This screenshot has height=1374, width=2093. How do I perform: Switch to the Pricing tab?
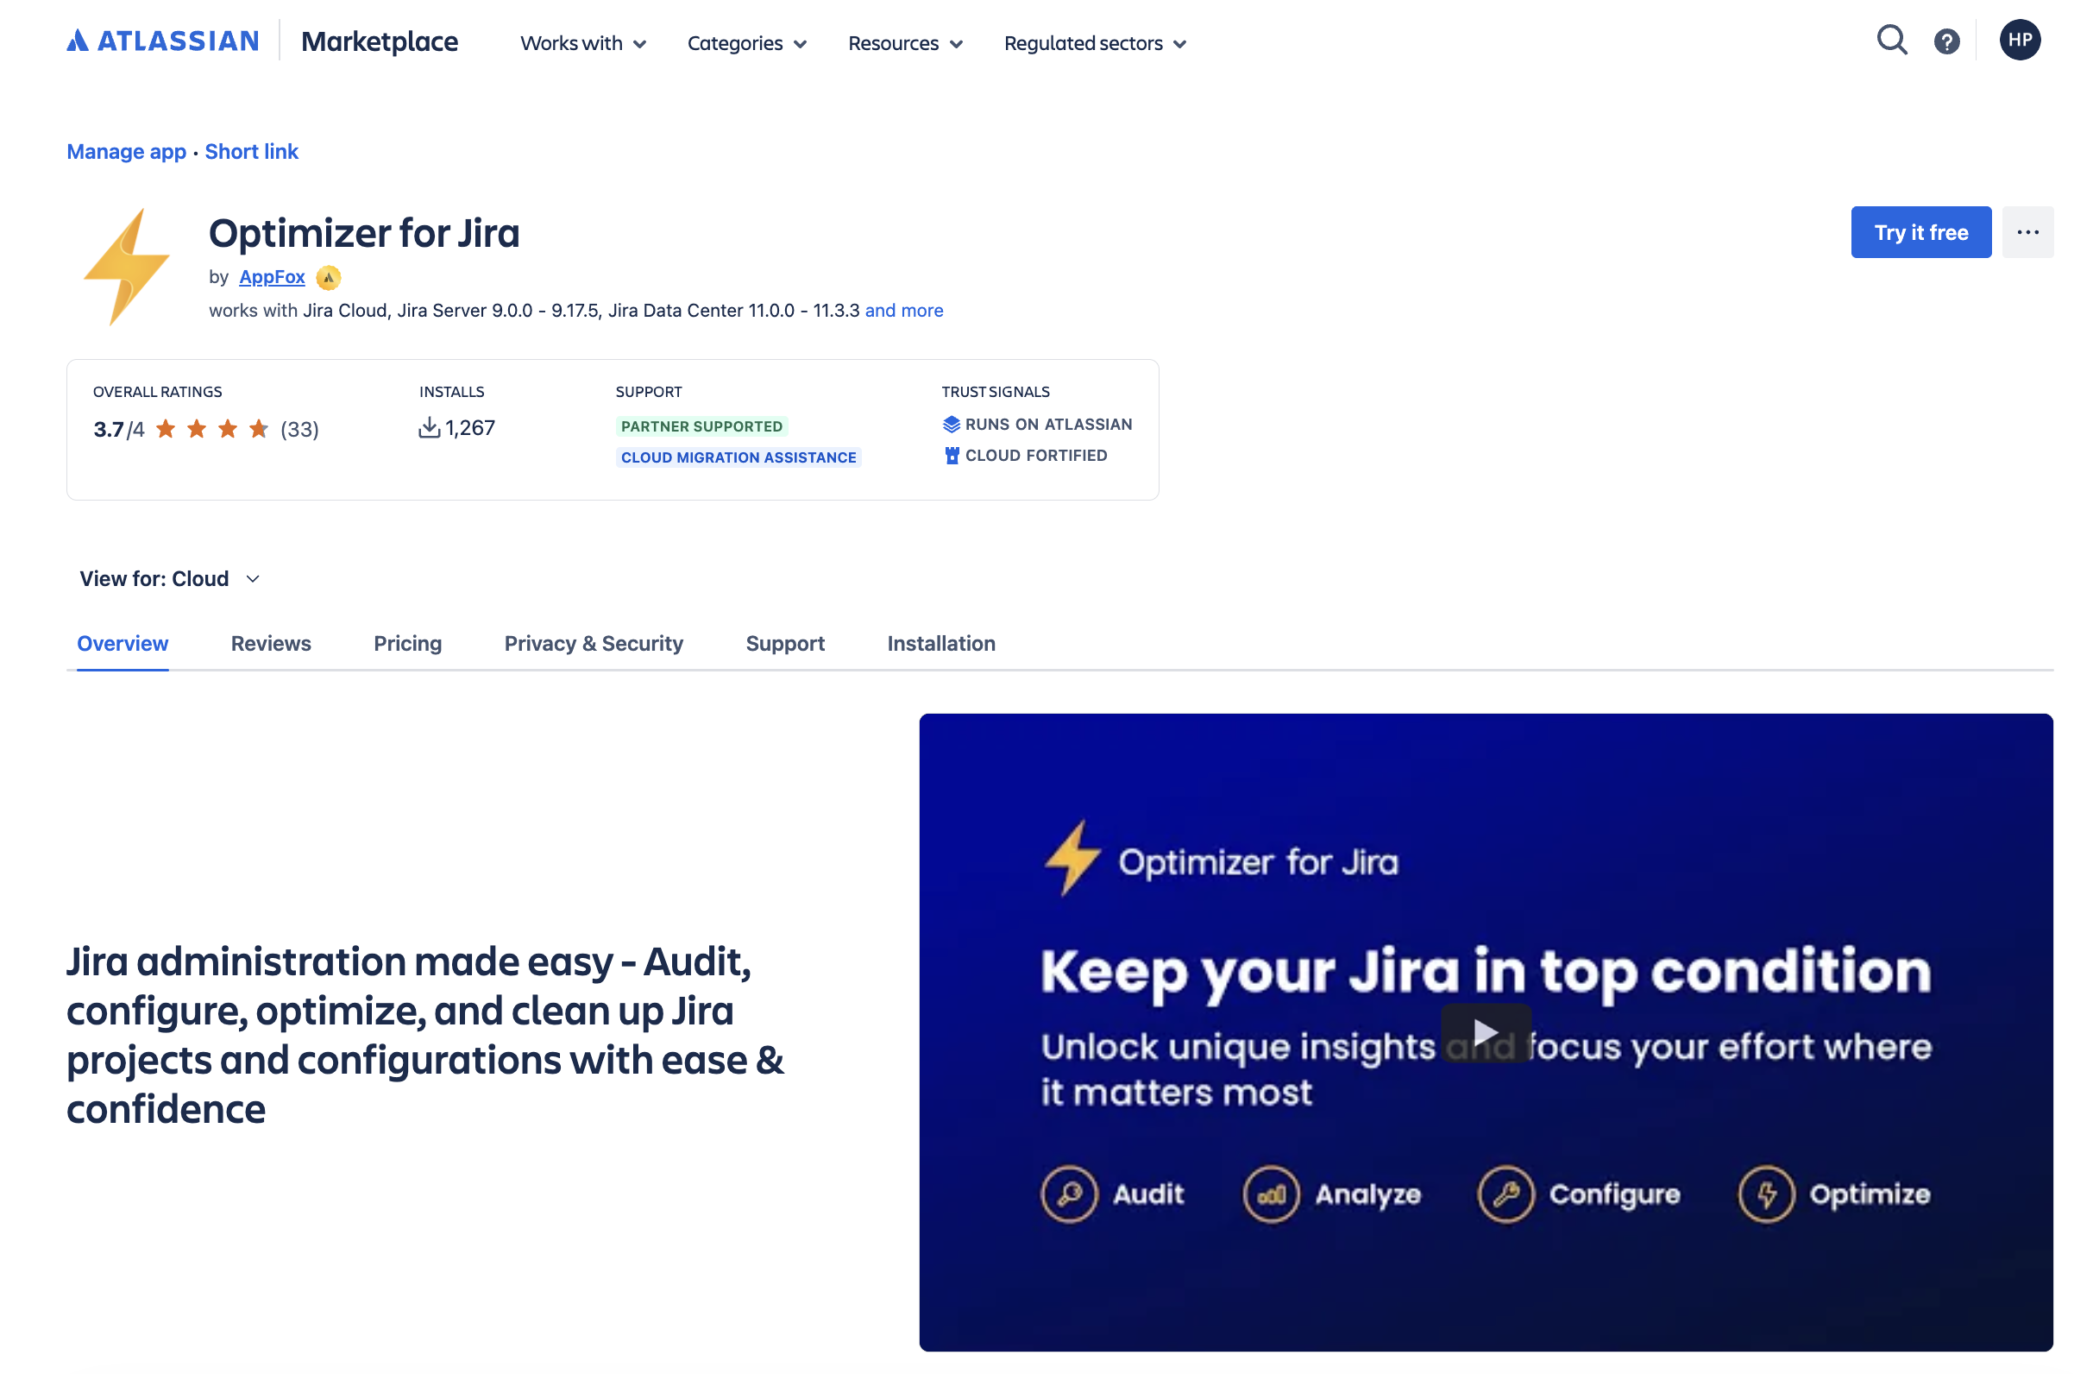pos(407,644)
